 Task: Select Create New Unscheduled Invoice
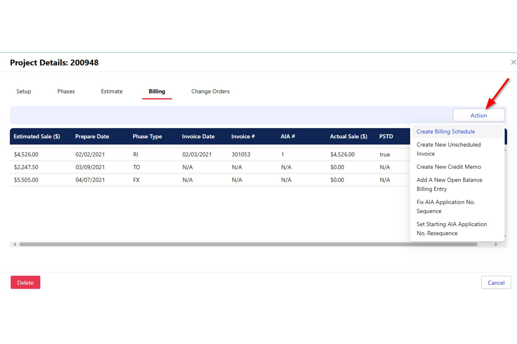(x=457, y=149)
